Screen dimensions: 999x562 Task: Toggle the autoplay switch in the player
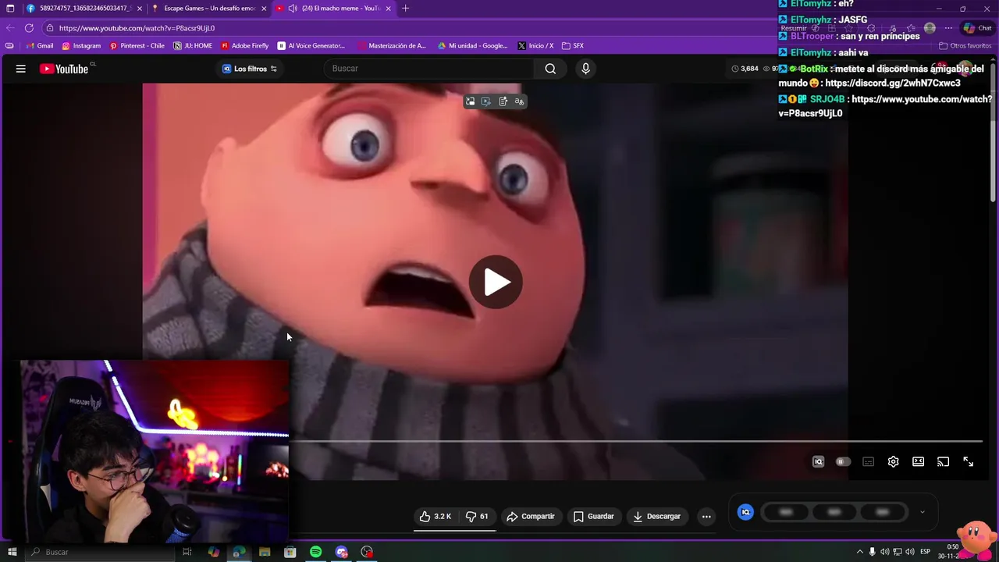point(843,461)
